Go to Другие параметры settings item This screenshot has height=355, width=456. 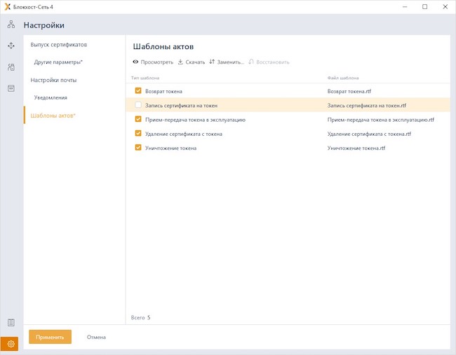coord(58,62)
